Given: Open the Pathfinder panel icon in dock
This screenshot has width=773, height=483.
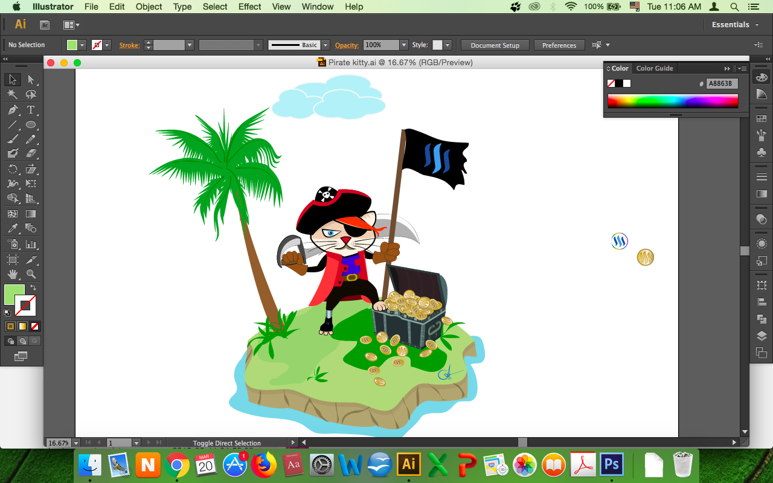Looking at the screenshot, I should 762,319.
